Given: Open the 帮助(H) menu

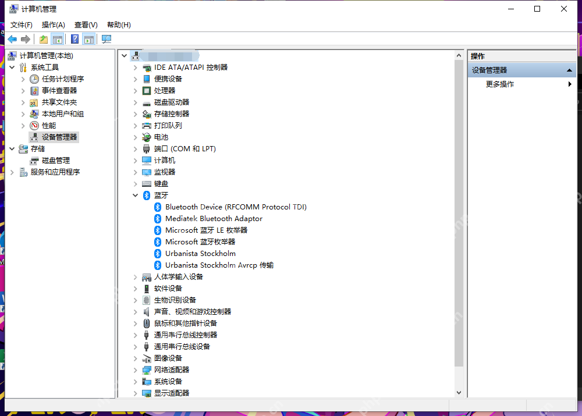Looking at the screenshot, I should (x=119, y=25).
